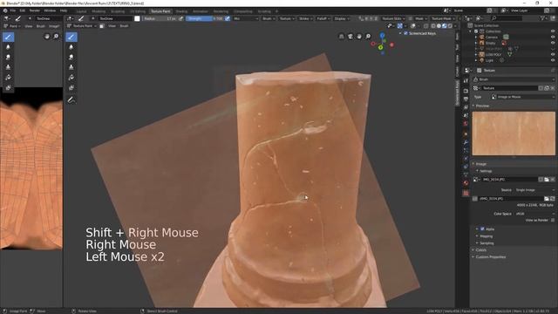This screenshot has width=558, height=314.
Task: Click the zoom view magnifier in viewport
Action: coord(368,37)
